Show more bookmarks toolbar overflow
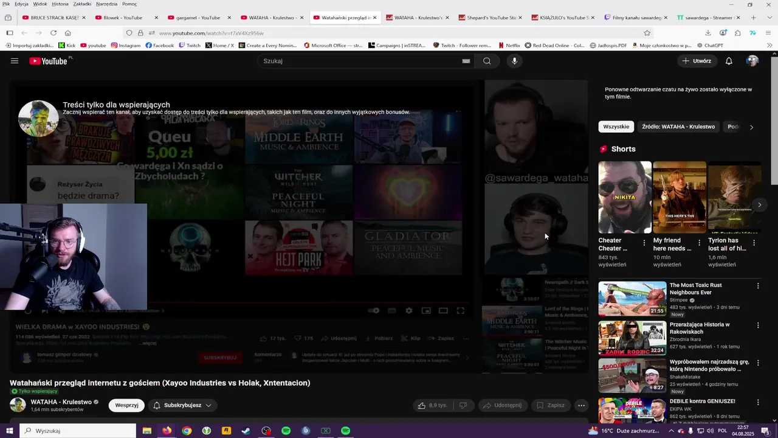This screenshot has height=438, width=778. click(x=769, y=45)
